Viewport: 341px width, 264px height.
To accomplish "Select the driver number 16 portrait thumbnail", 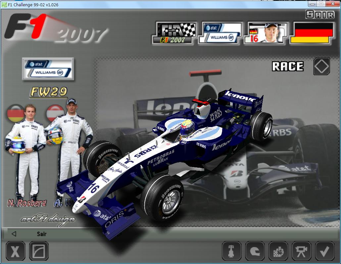I will click(x=266, y=33).
